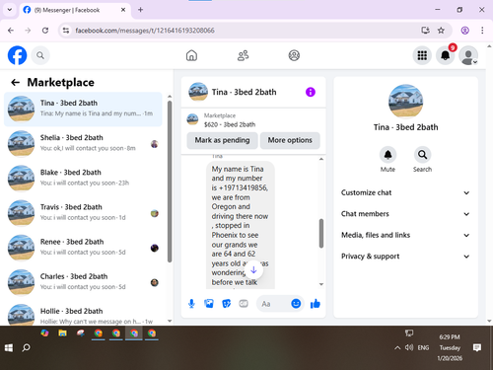Open the $620 - 3bed 2bath listing
The width and height of the screenshot is (493, 370).
coord(230,124)
